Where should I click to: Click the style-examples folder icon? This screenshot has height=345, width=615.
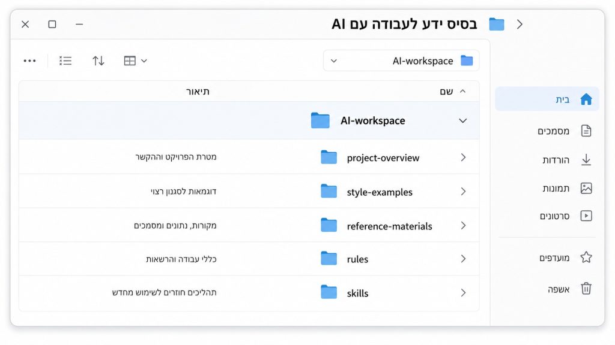point(329,191)
